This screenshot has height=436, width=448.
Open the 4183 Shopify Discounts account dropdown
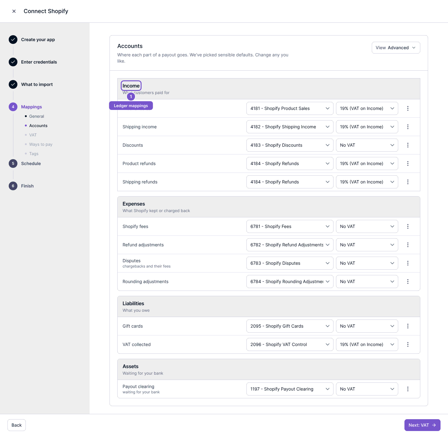[290, 145]
